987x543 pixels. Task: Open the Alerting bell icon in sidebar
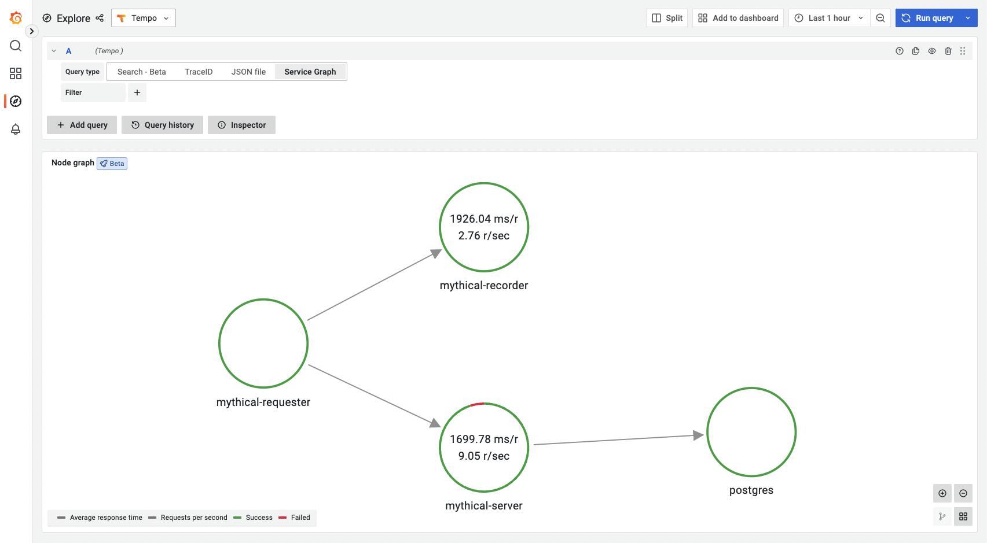click(x=16, y=129)
